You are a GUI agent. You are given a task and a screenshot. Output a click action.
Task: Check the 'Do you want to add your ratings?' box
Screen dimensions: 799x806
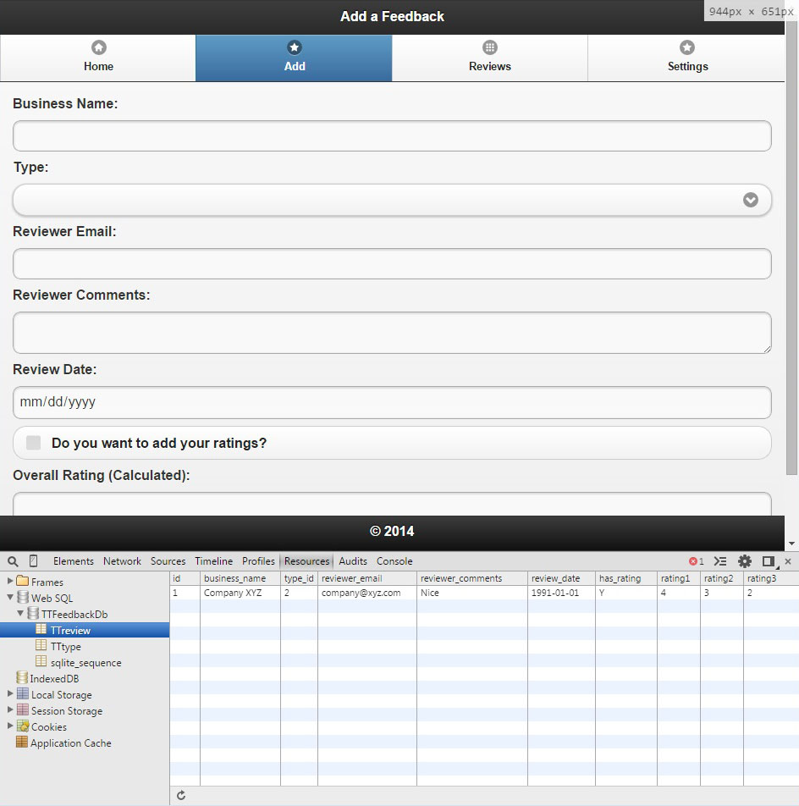[x=34, y=443]
